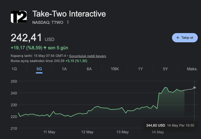Click the Take-Two T2 logo icon
The height and width of the screenshot is (139, 201).
click(19, 17)
